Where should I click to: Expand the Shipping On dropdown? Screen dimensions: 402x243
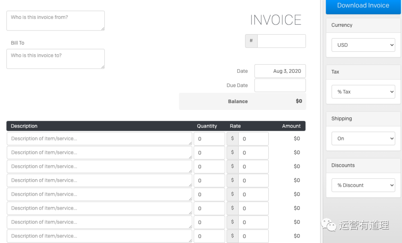pyautogui.click(x=363, y=139)
